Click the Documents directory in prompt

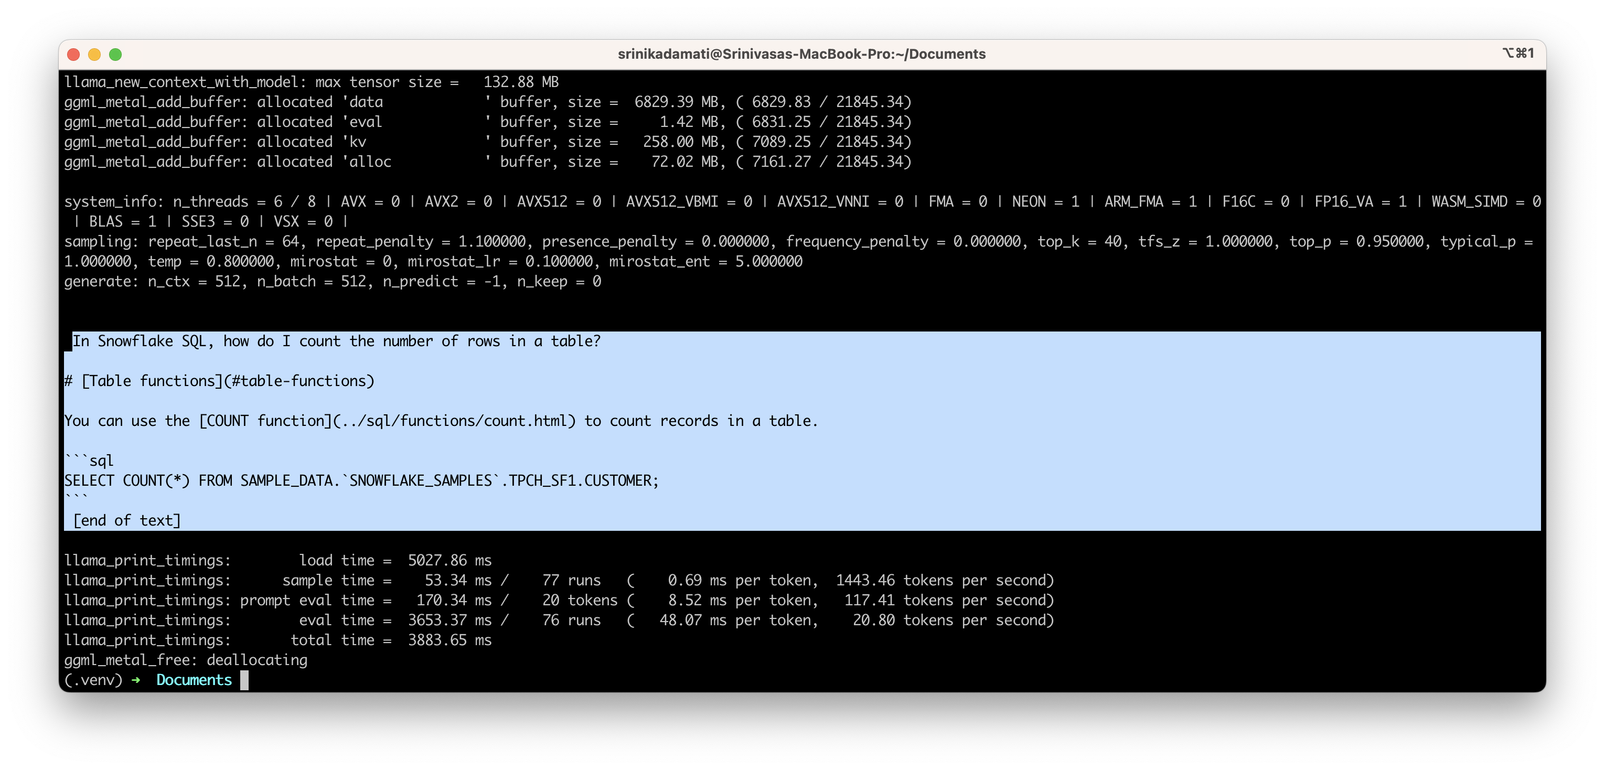[194, 680]
